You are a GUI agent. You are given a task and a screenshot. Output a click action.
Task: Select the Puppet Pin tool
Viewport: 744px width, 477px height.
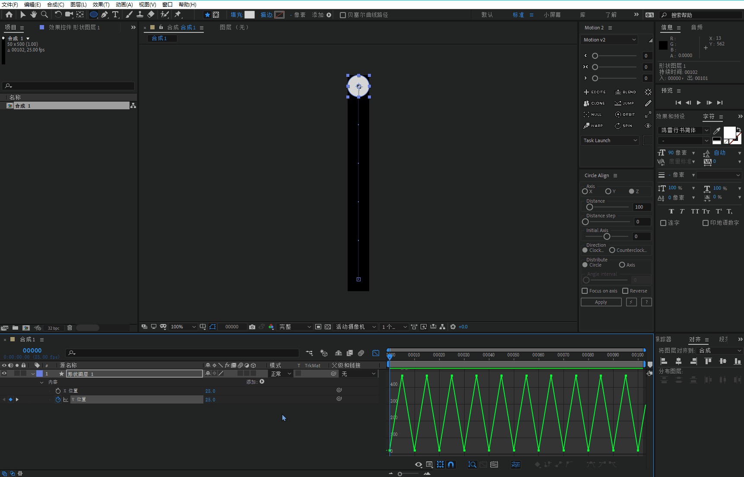tap(177, 15)
